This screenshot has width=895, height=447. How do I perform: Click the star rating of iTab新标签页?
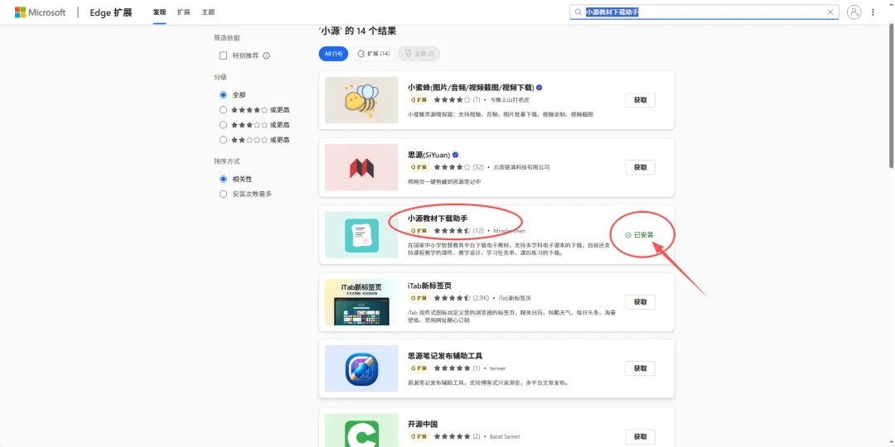pos(452,298)
